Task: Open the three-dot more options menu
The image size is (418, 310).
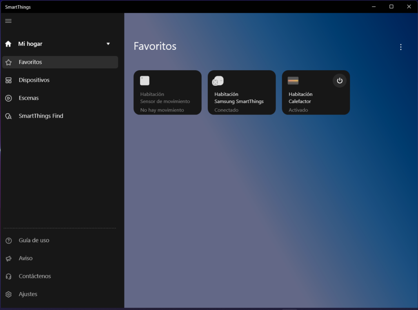Action: click(400, 47)
